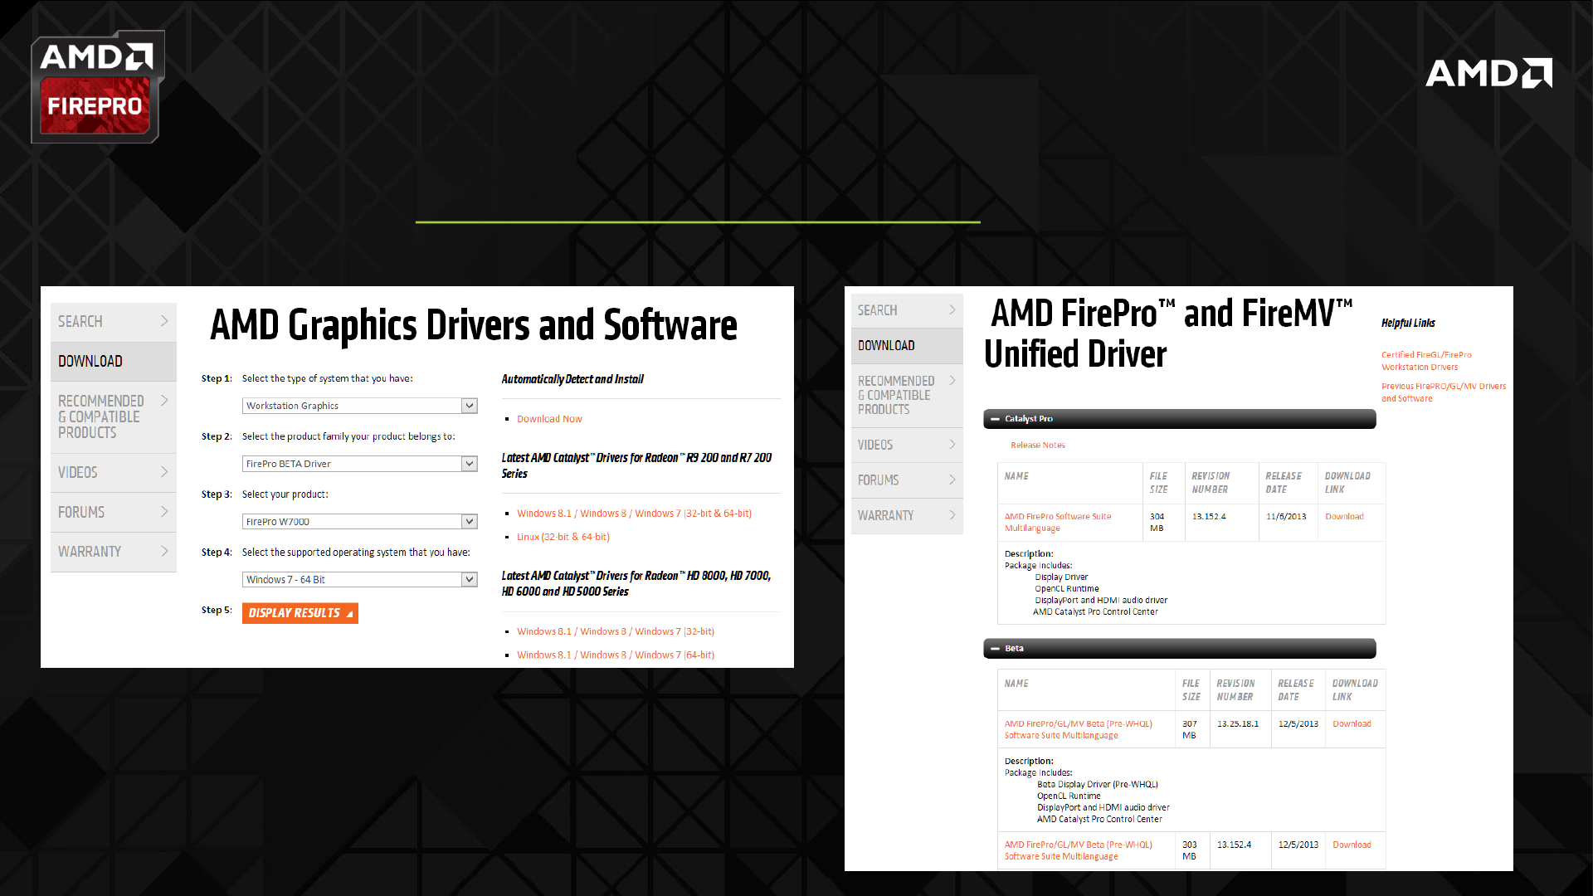This screenshot has width=1593, height=896.
Task: Click the arrow next to left Search
Action: point(164,321)
